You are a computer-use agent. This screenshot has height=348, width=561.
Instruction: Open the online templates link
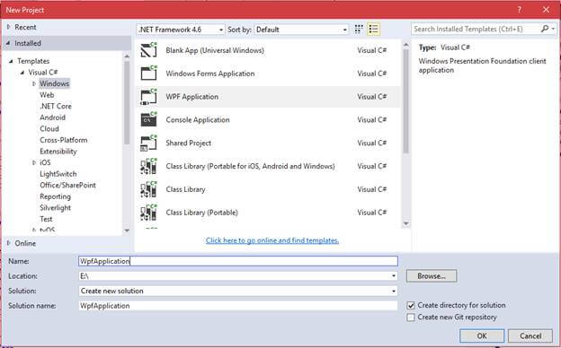coord(272,240)
